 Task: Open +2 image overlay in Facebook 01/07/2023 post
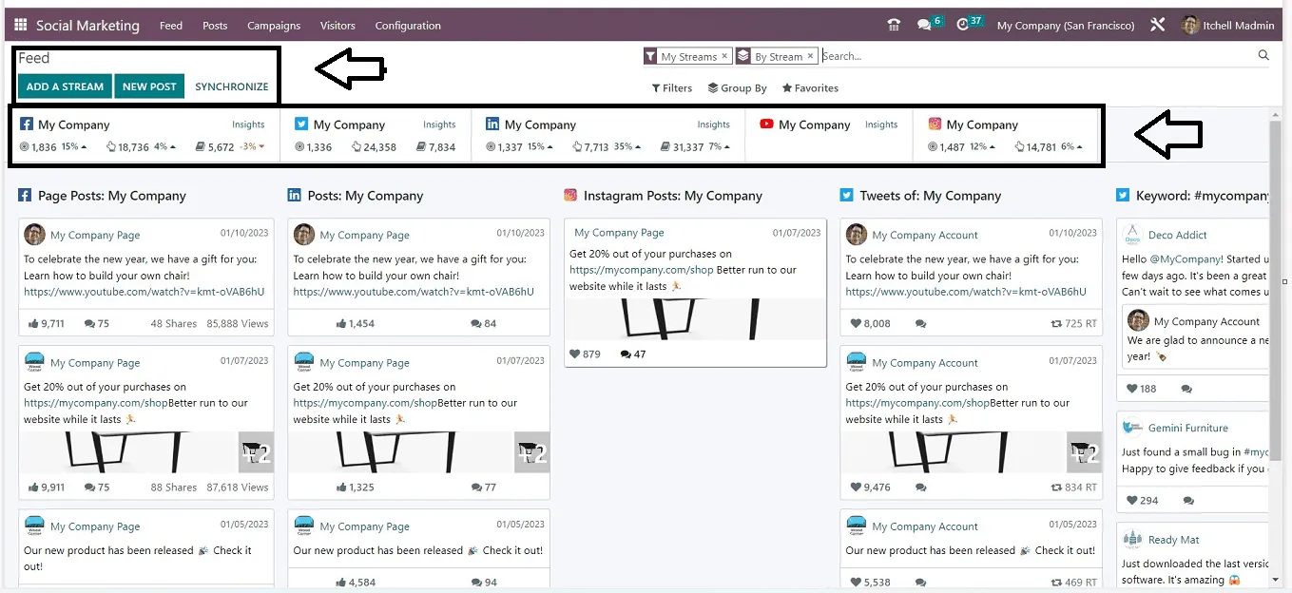[256, 452]
